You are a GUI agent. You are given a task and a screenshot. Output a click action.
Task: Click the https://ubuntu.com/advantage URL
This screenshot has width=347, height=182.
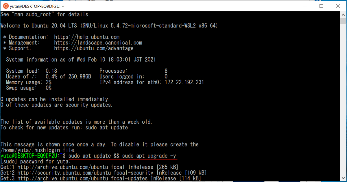pyautogui.click(x=94, y=48)
